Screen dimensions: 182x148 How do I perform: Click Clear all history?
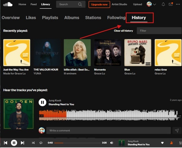[x=123, y=31]
